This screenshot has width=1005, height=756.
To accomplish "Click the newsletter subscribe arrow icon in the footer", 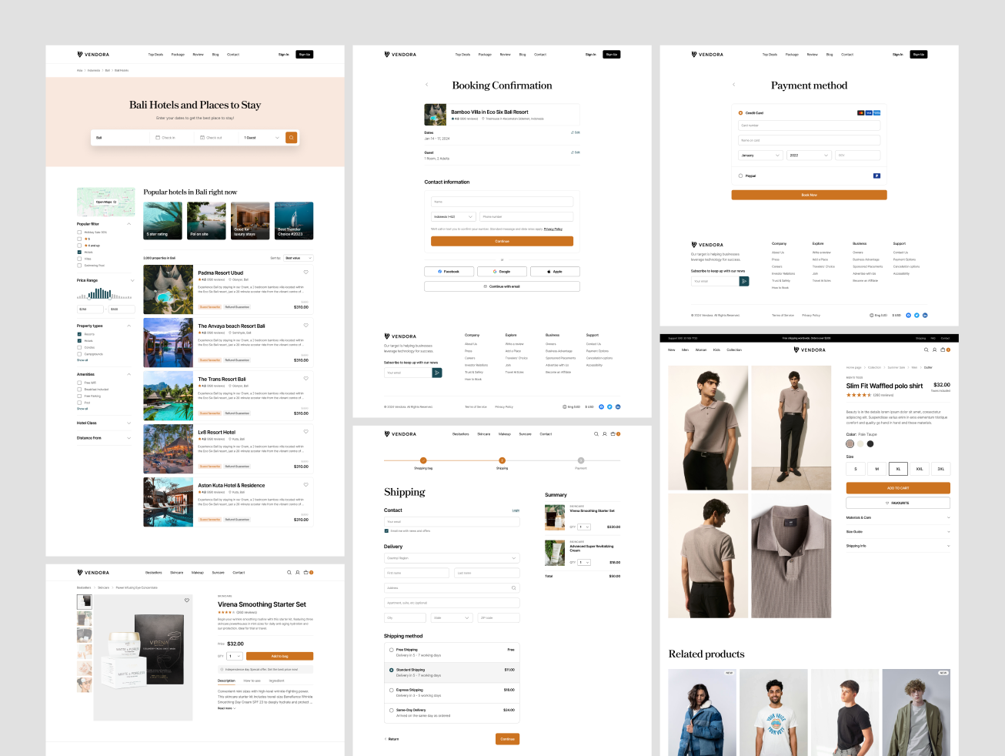I will pos(437,373).
